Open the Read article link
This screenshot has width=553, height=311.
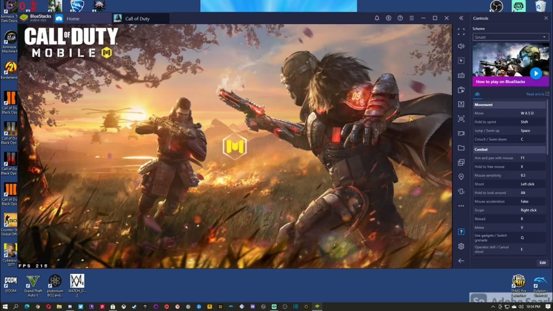point(537,94)
